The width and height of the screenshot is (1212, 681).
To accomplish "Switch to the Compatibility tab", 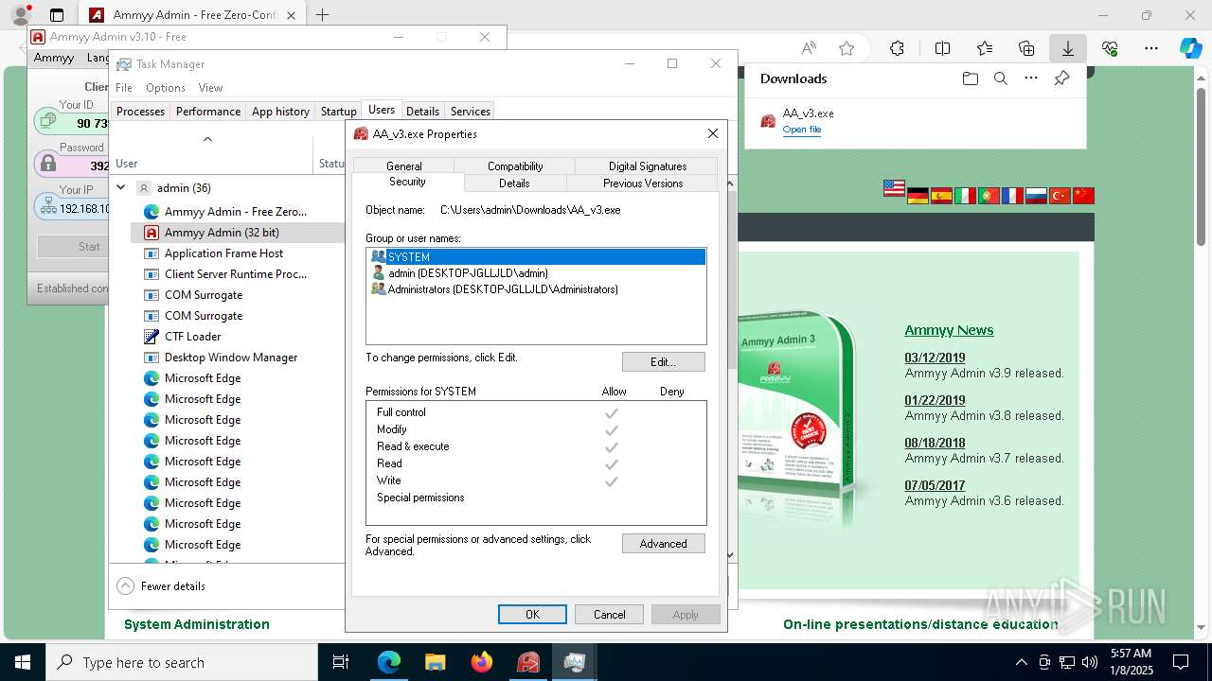I will coord(515,166).
